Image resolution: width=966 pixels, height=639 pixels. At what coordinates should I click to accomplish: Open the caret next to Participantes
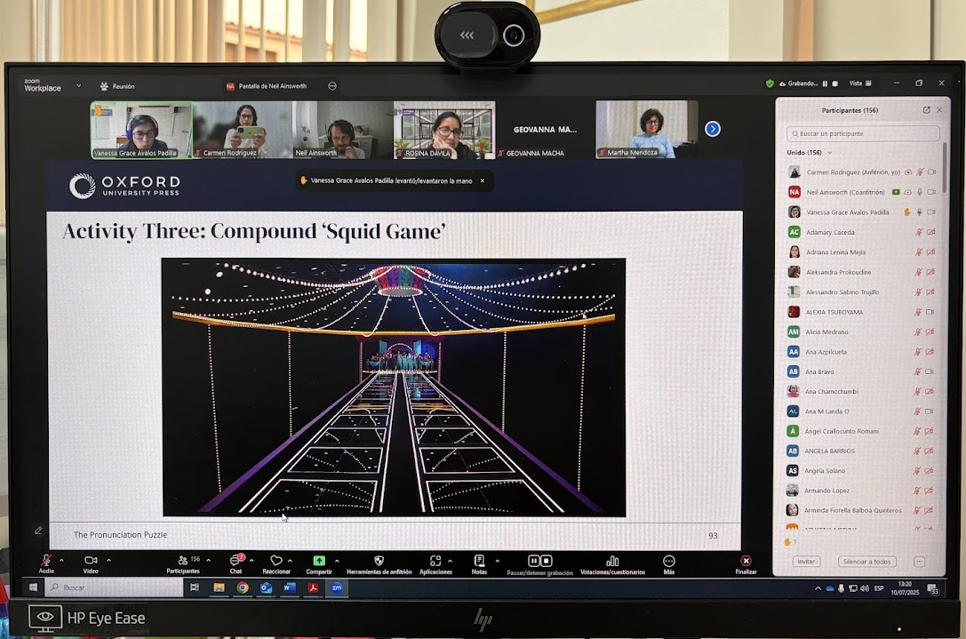click(208, 560)
